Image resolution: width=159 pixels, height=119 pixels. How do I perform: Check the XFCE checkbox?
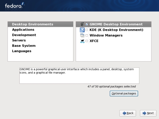[x=87, y=41]
